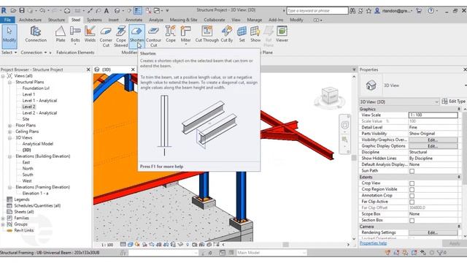The image size is (467, 263).
Task: Open the Properties help link
Action: point(373,243)
